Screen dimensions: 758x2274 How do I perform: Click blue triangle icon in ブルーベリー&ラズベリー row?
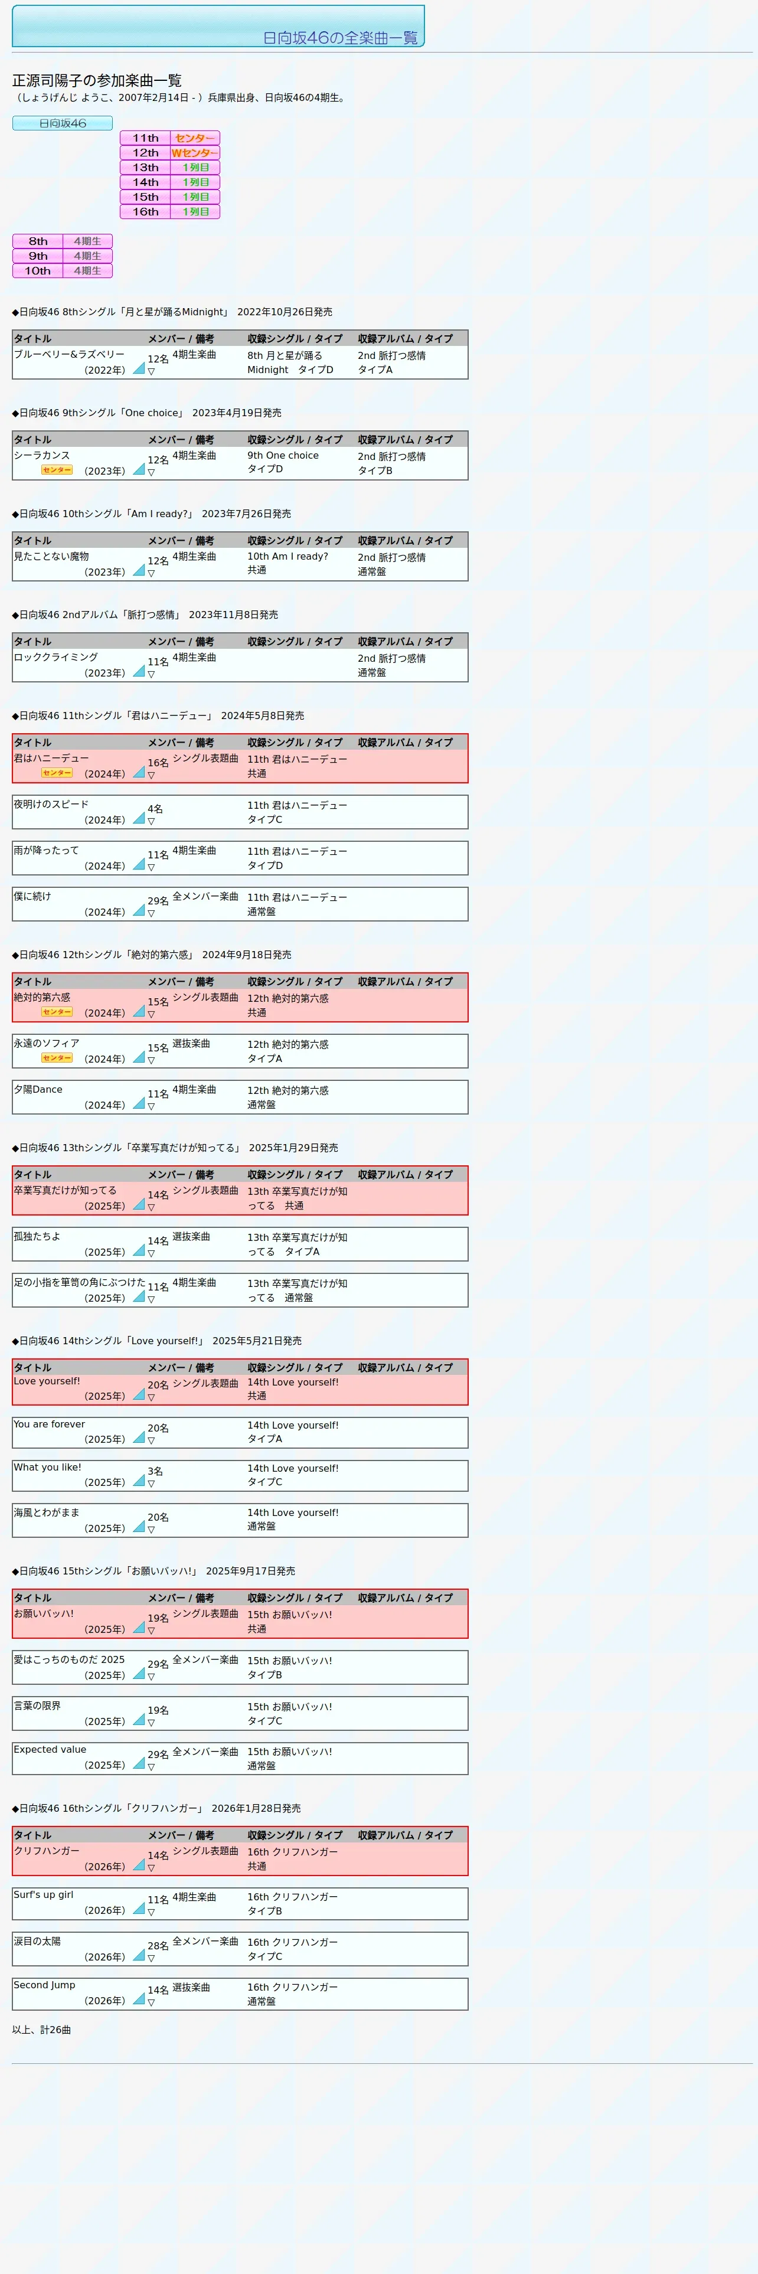click(x=139, y=368)
